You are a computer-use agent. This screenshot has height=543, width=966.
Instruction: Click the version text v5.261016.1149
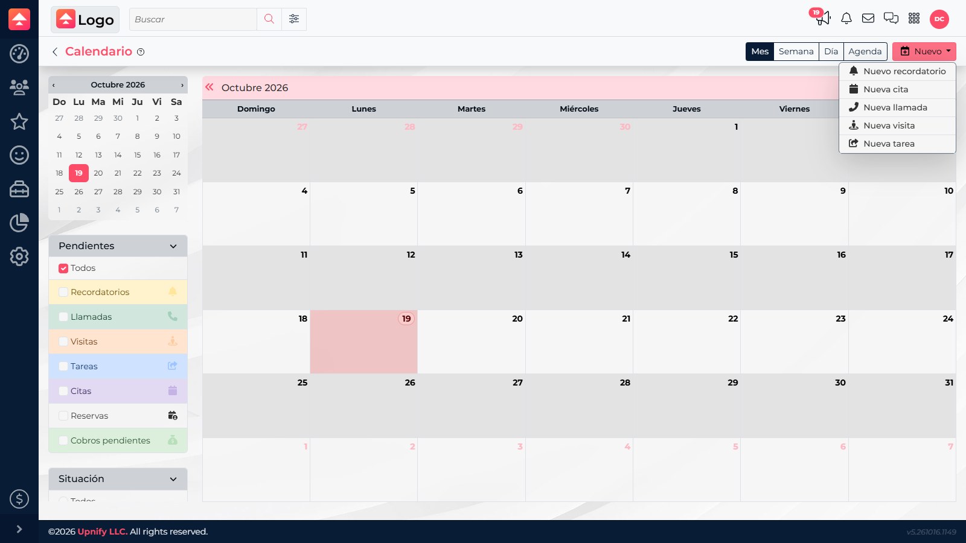click(931, 532)
